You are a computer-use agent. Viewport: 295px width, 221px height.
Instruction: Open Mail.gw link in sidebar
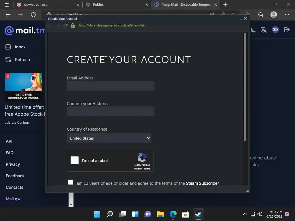[13, 199]
